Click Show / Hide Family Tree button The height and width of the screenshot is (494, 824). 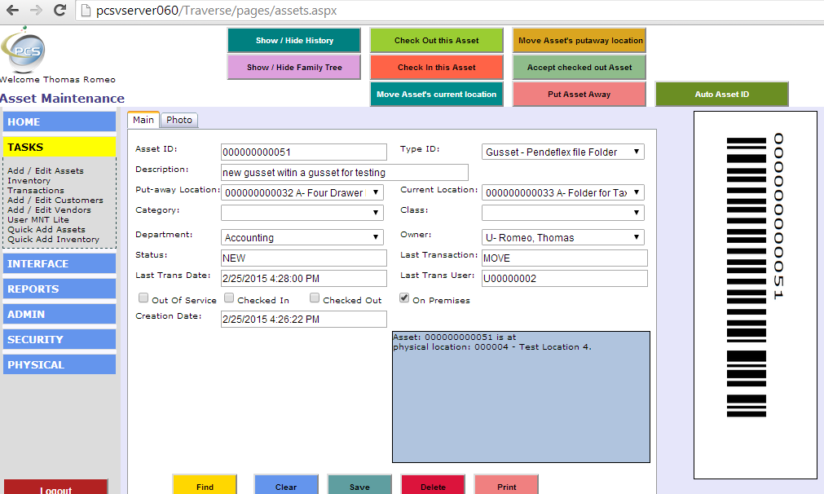(x=294, y=68)
